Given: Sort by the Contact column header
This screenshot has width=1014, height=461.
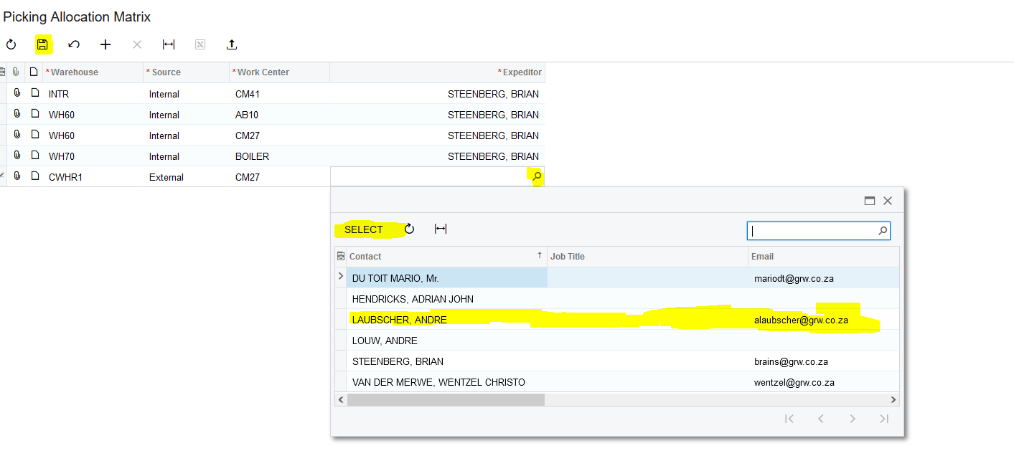Looking at the screenshot, I should 445,256.
